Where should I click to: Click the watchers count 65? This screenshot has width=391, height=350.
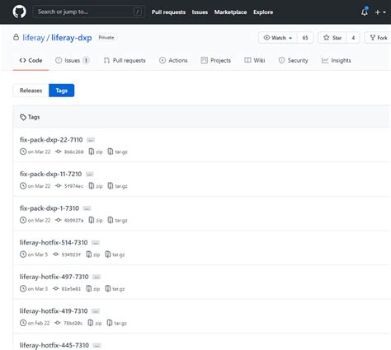pos(305,38)
